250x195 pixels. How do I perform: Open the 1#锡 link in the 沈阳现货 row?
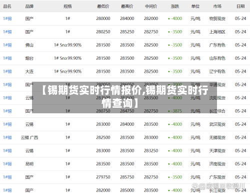[7, 98]
